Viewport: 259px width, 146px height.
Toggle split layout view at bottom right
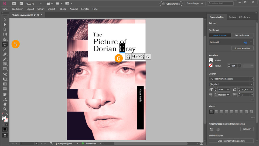click(x=202, y=144)
